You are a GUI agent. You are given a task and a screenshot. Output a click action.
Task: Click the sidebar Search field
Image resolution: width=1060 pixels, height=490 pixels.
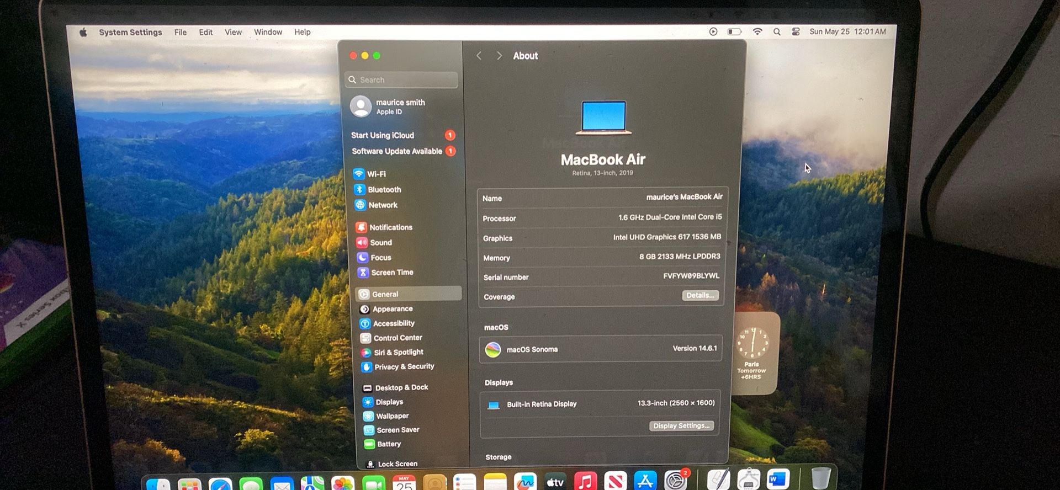pyautogui.click(x=401, y=80)
